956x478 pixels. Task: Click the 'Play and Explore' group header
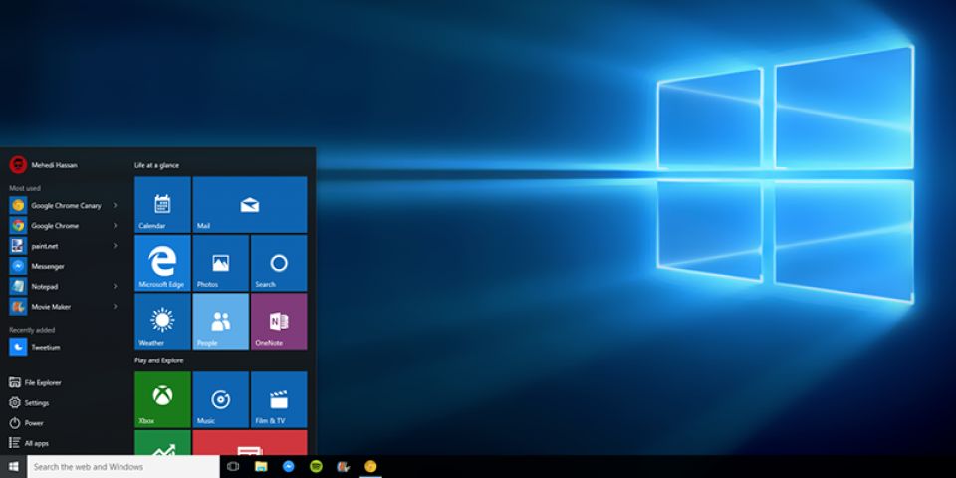click(159, 360)
